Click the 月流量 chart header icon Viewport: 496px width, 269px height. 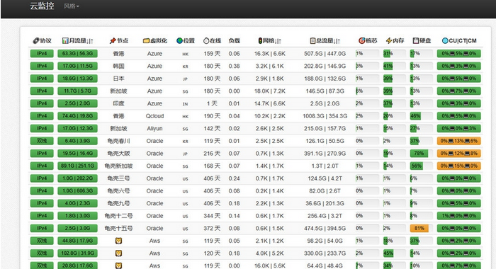coord(65,41)
